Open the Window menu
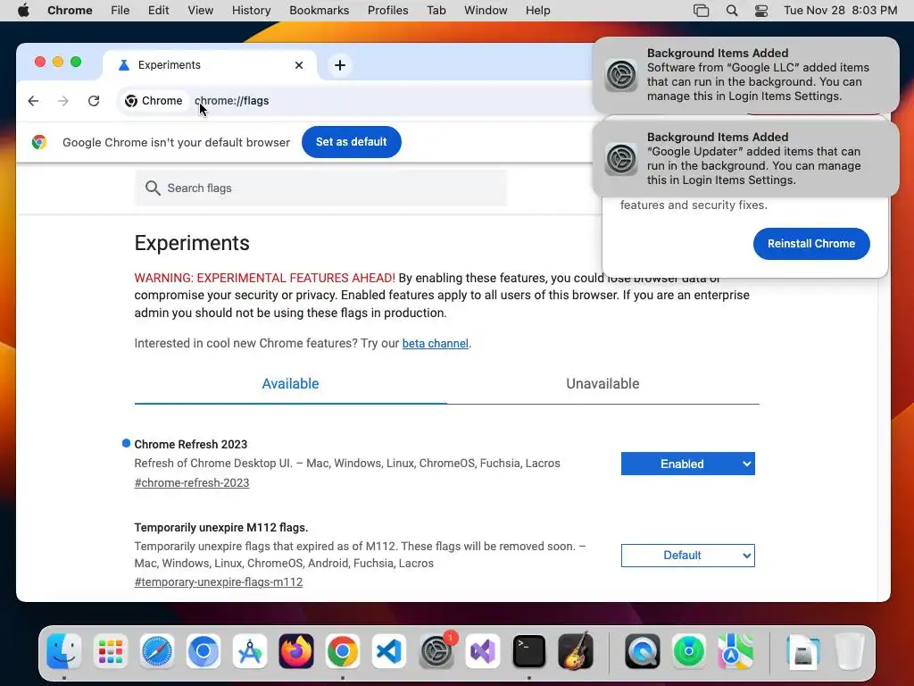The image size is (914, 686). click(x=486, y=11)
